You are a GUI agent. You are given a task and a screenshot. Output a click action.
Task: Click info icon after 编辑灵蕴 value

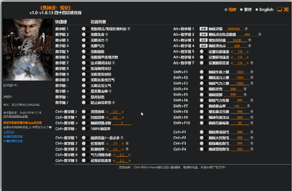246,29
